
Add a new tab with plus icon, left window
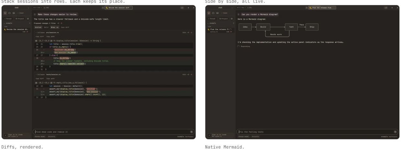(x=189, y=7)
